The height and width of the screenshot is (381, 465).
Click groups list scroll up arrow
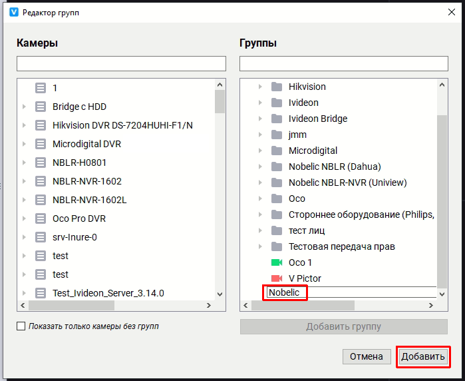coord(442,85)
